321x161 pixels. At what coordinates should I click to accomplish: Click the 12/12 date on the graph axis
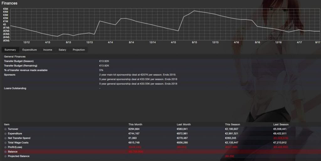pos(26,42)
